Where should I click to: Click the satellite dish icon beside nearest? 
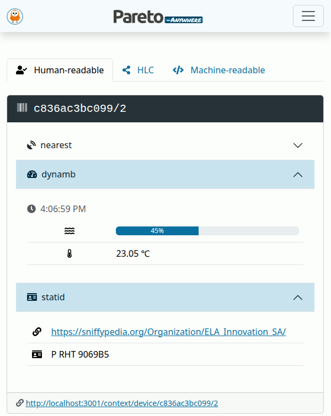31,145
